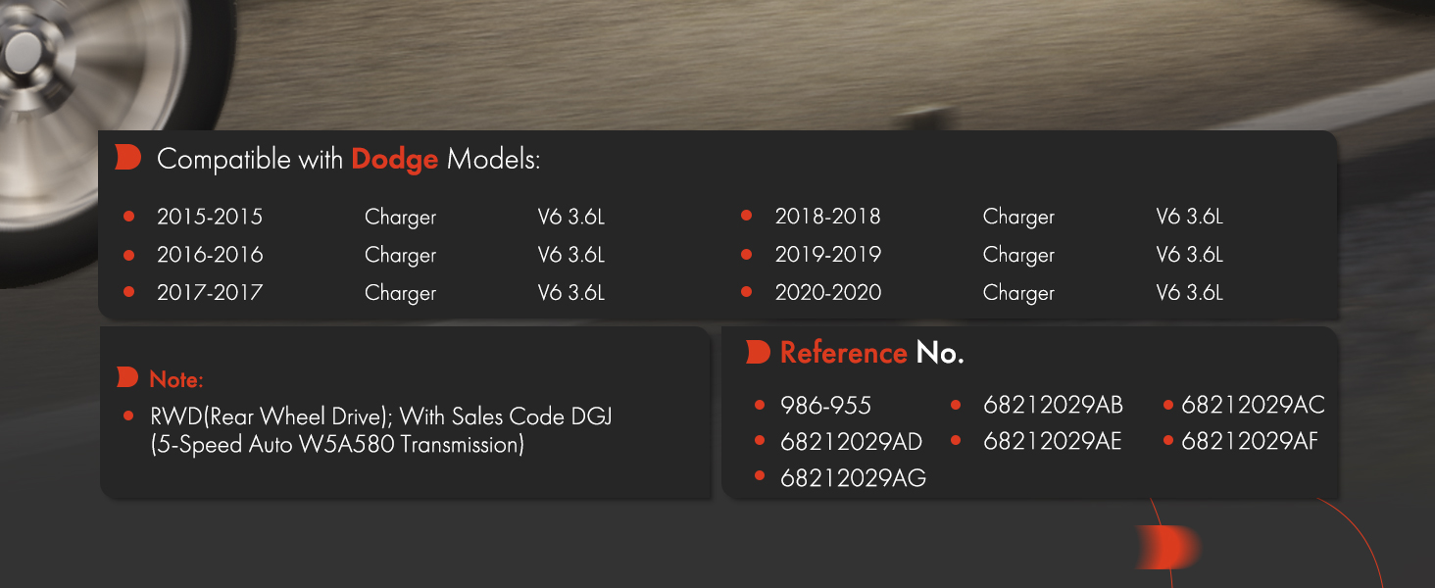The image size is (1435, 588).
Task: Click reference number 68212029AF
Action: [x=1250, y=442]
